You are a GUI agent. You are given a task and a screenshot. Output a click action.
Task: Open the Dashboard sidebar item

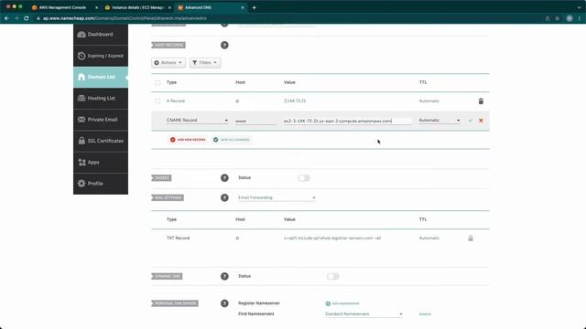pos(101,35)
